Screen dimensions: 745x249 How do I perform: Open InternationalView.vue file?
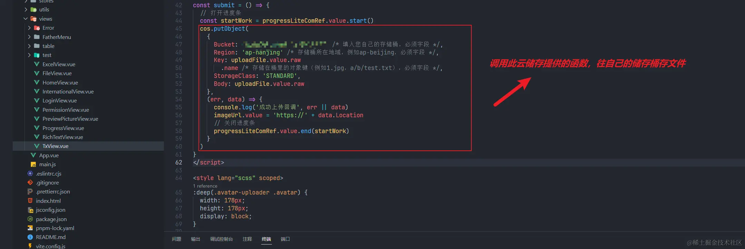[x=68, y=91]
